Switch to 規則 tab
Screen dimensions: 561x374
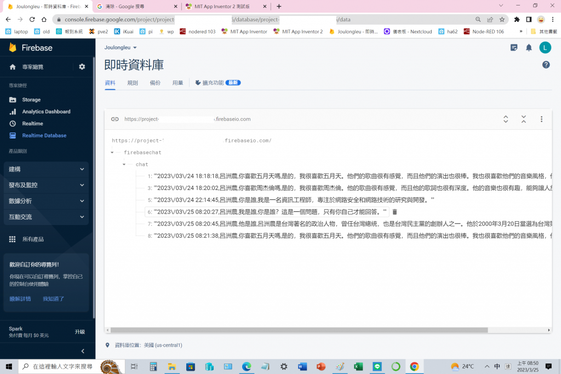click(133, 83)
